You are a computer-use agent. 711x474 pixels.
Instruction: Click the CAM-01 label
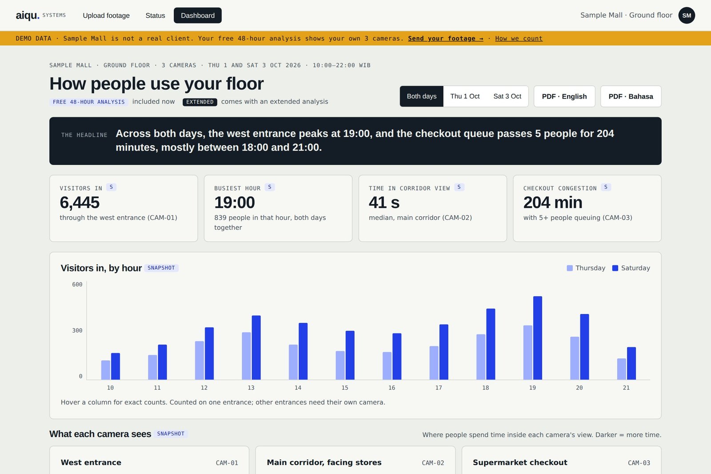227,463
